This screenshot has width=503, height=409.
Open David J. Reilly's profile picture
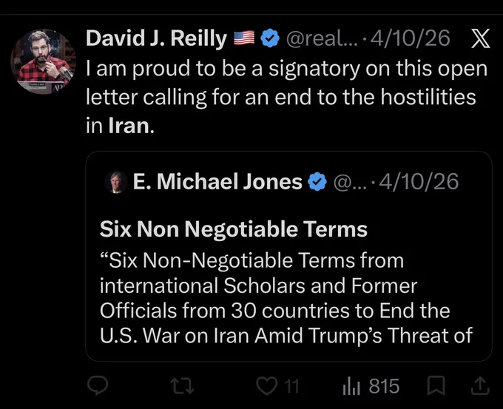tap(44, 61)
